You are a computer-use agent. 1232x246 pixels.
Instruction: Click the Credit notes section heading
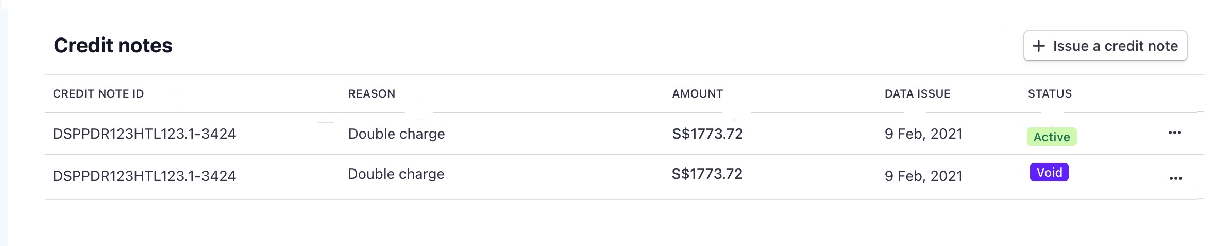click(x=113, y=46)
